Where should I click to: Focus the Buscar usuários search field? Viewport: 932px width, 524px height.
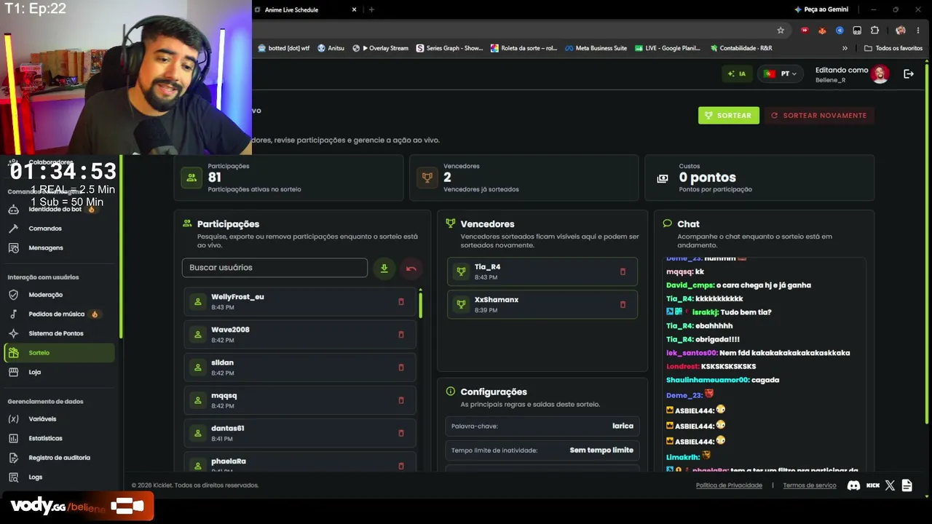(x=275, y=268)
